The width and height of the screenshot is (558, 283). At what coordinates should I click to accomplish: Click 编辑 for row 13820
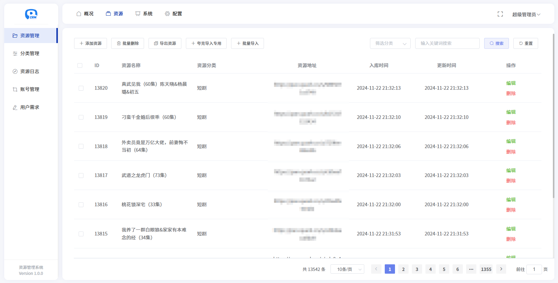[x=511, y=83]
